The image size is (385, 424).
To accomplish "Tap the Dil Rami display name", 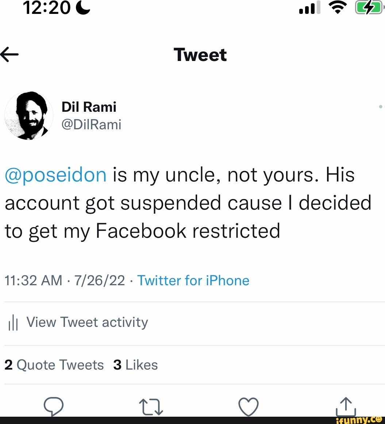I will 89,107.
